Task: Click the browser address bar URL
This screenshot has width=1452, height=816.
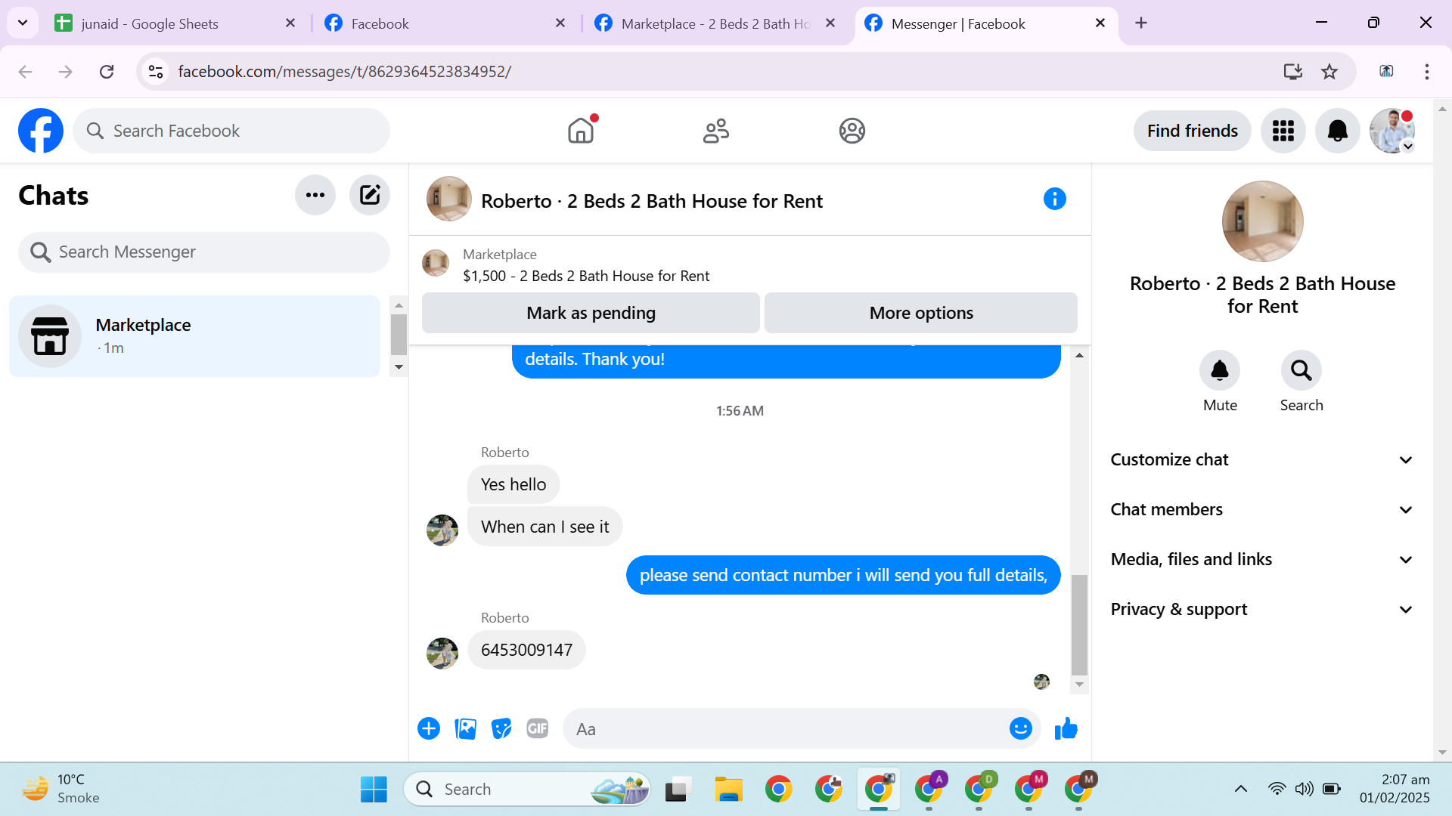Action: pyautogui.click(x=345, y=71)
